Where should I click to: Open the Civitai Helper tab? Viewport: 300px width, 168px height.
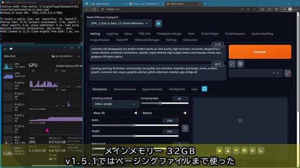(x=210, y=34)
